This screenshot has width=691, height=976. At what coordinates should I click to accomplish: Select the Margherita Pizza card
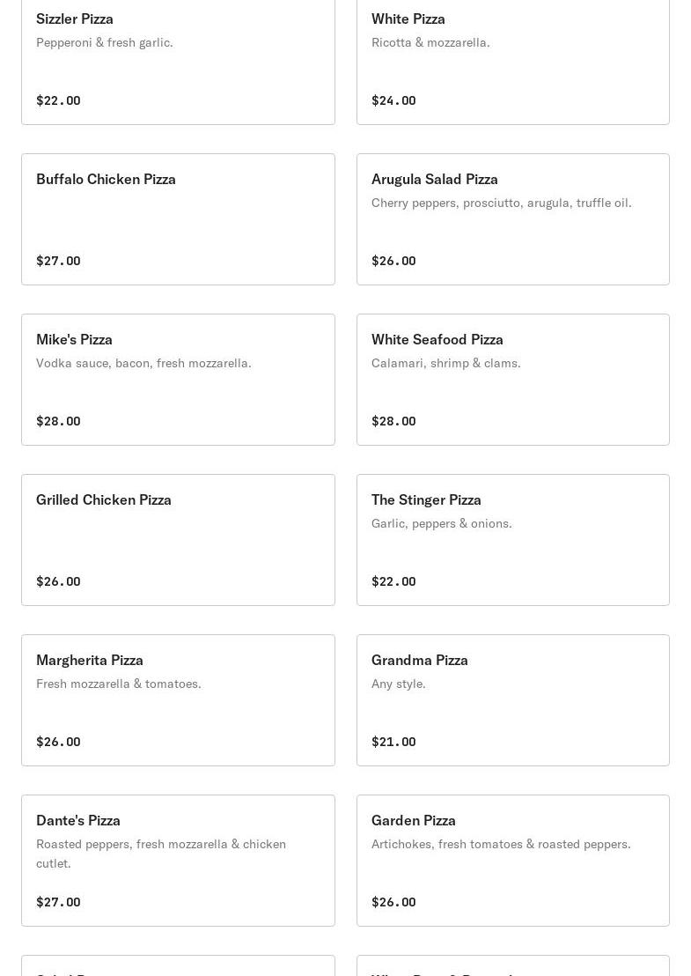(178, 700)
